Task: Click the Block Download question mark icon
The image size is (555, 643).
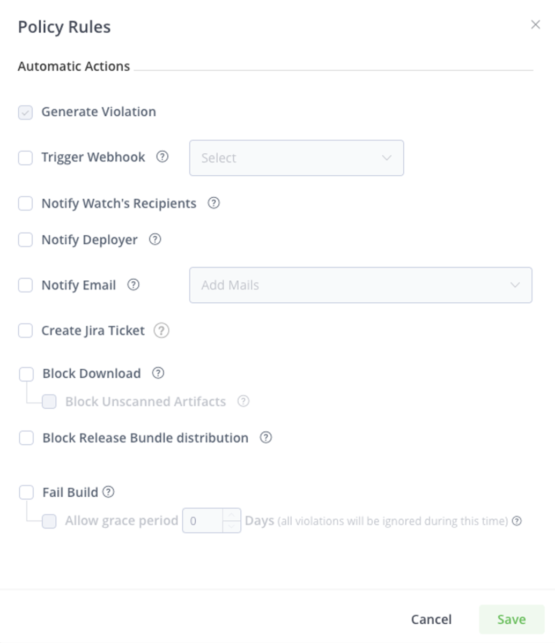Action: (x=158, y=373)
